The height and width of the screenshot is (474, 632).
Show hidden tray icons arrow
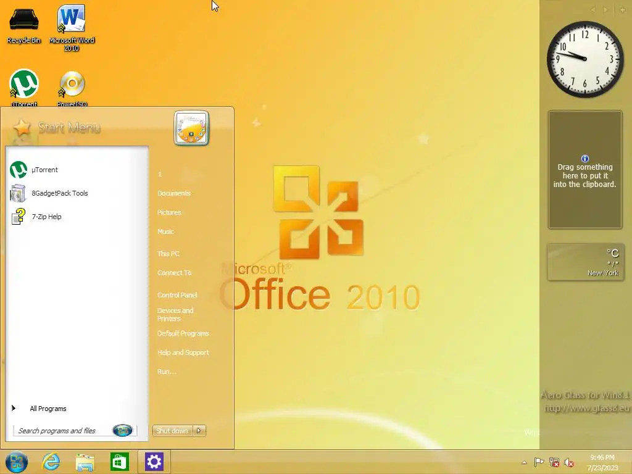[x=524, y=462]
